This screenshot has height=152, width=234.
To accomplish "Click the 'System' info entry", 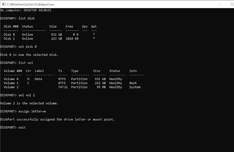I will tap(135, 87).
